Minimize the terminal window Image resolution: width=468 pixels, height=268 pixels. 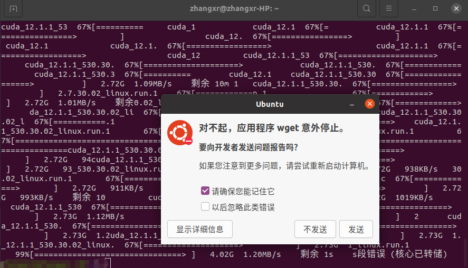coord(414,9)
